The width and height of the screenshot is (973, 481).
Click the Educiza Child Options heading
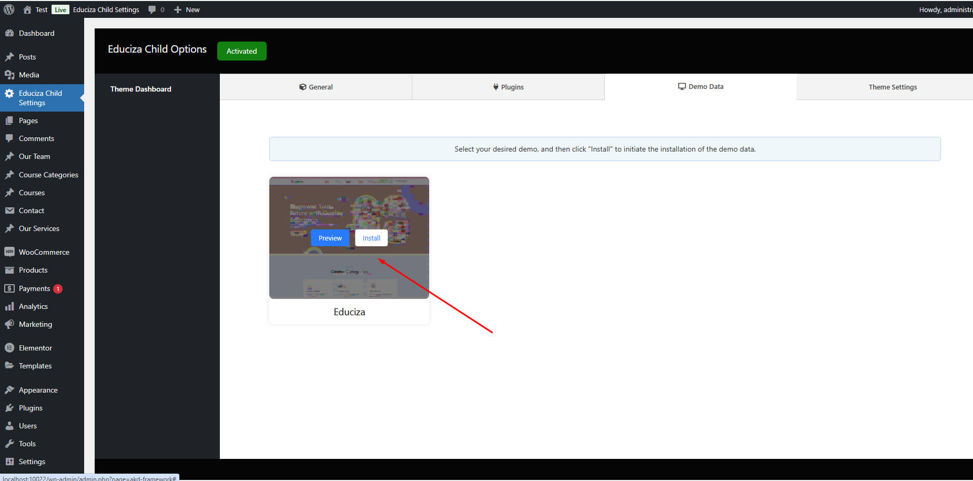pos(157,49)
